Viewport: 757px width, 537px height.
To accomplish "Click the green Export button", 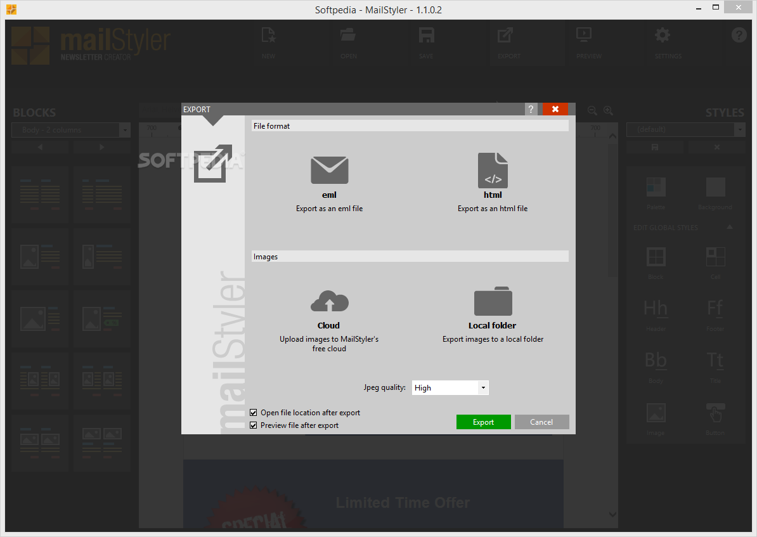I will (483, 422).
